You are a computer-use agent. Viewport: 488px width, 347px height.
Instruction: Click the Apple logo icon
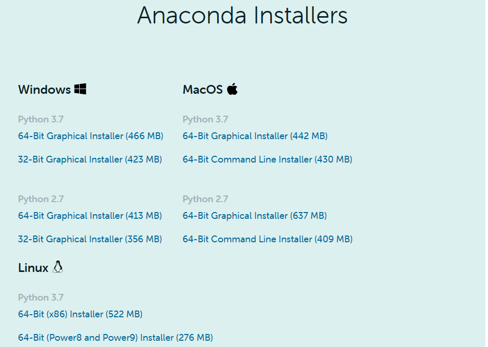(232, 89)
